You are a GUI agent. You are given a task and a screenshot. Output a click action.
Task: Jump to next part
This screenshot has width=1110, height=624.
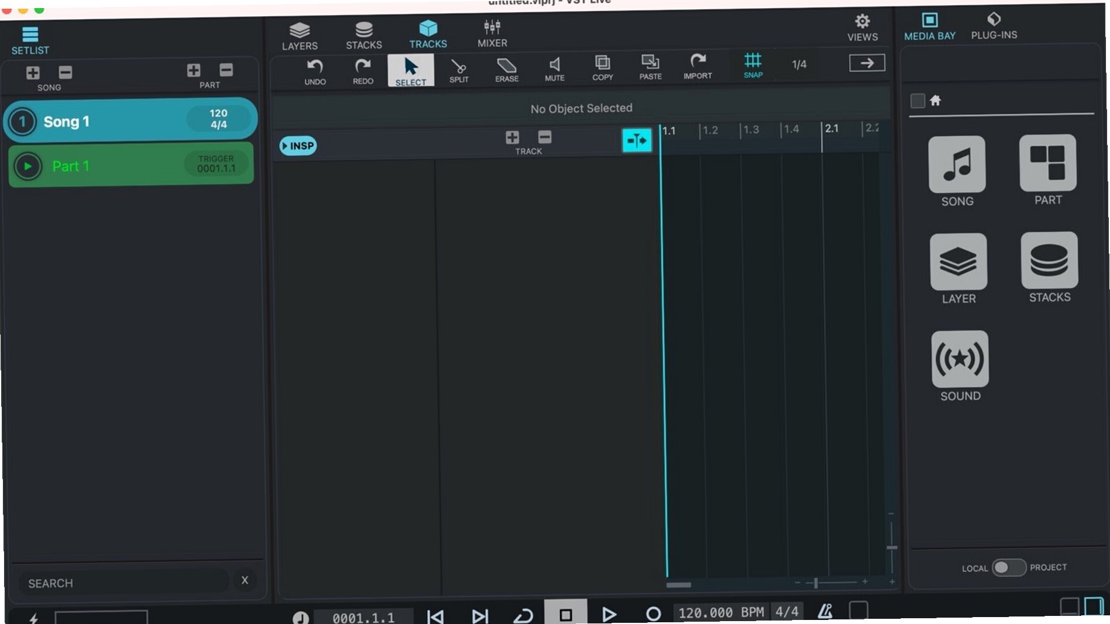click(479, 615)
